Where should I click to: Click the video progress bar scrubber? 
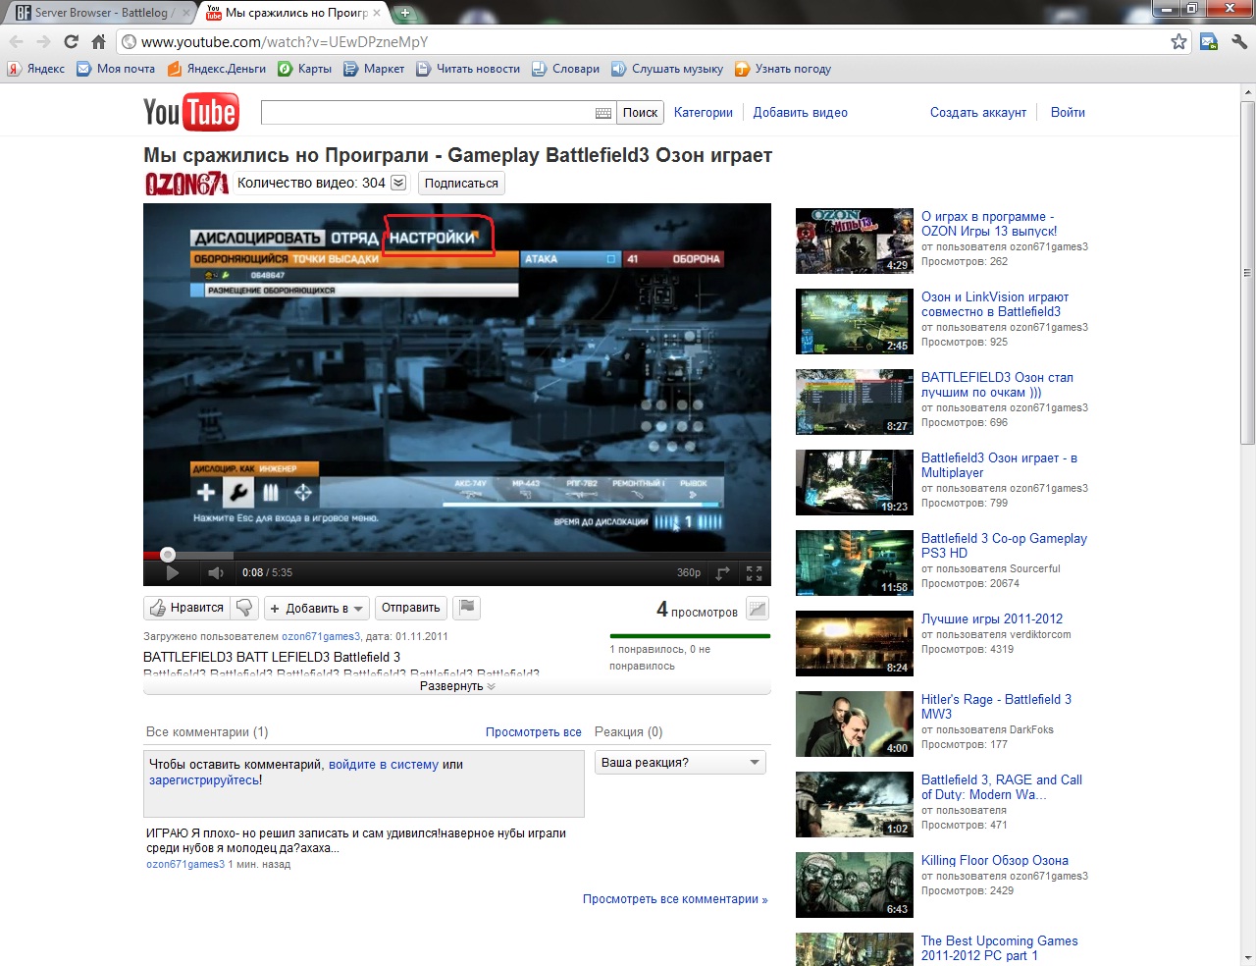click(168, 555)
